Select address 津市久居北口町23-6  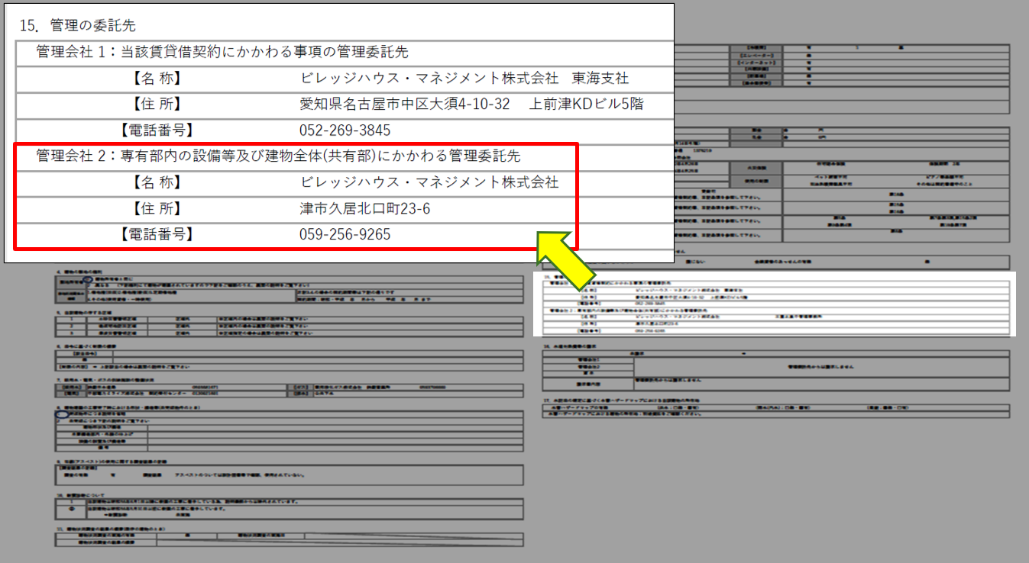(364, 208)
